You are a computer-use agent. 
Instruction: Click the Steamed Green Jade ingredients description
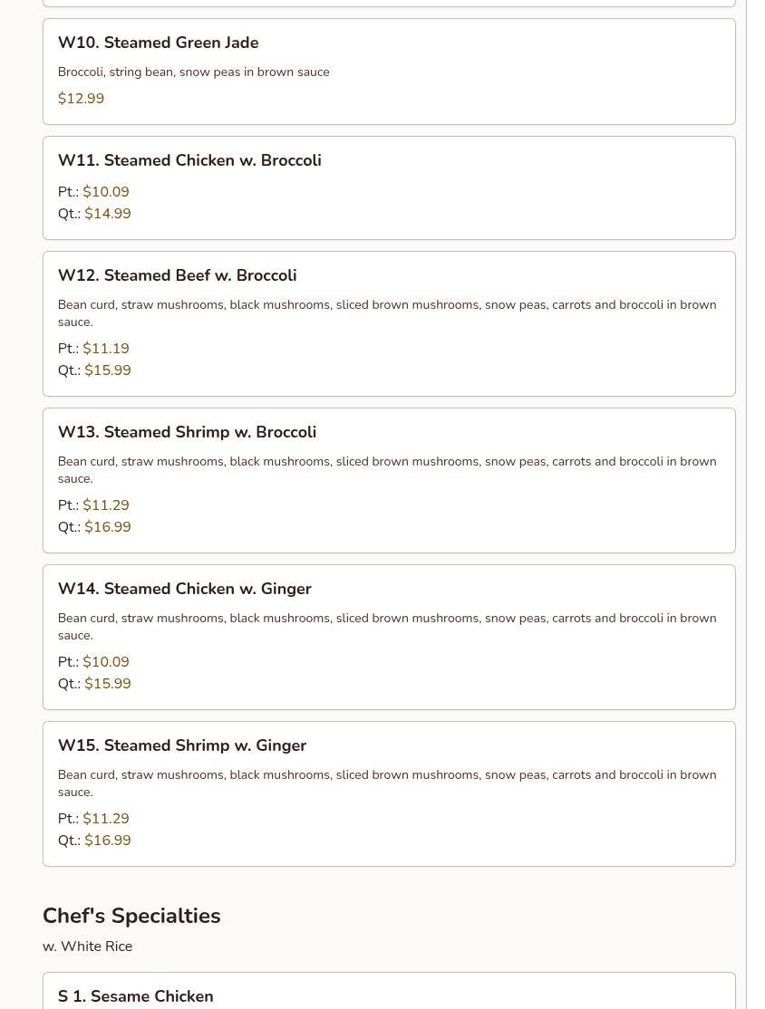pyautogui.click(x=193, y=72)
